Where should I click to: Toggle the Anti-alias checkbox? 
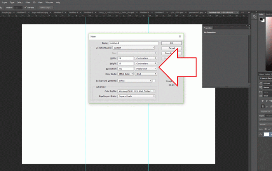26,8
